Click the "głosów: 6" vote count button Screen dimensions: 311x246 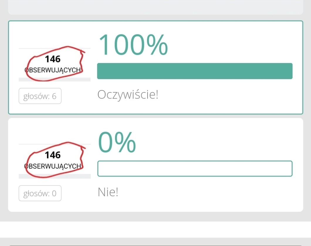(x=40, y=96)
